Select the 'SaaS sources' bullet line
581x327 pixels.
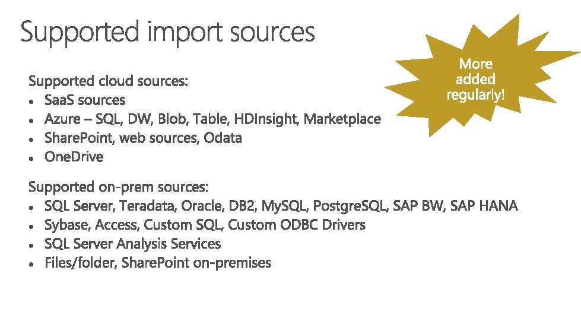pyautogui.click(x=85, y=100)
